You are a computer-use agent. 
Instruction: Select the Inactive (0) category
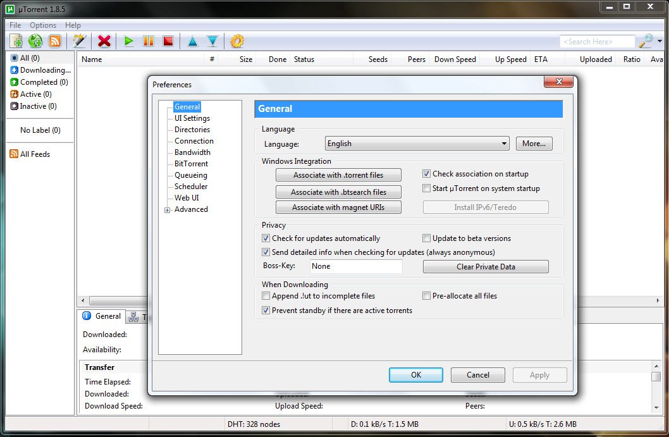pyautogui.click(x=34, y=106)
